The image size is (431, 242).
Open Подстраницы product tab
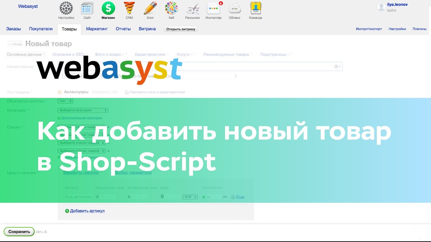point(273,54)
